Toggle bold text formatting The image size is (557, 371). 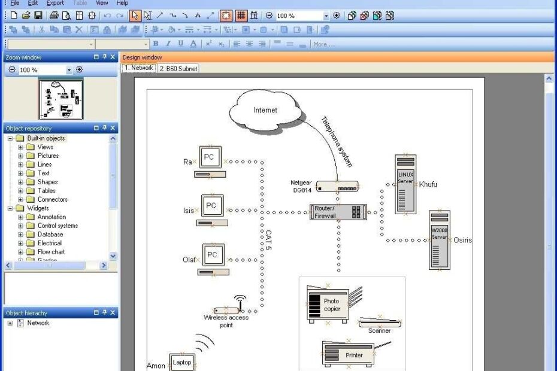click(155, 44)
